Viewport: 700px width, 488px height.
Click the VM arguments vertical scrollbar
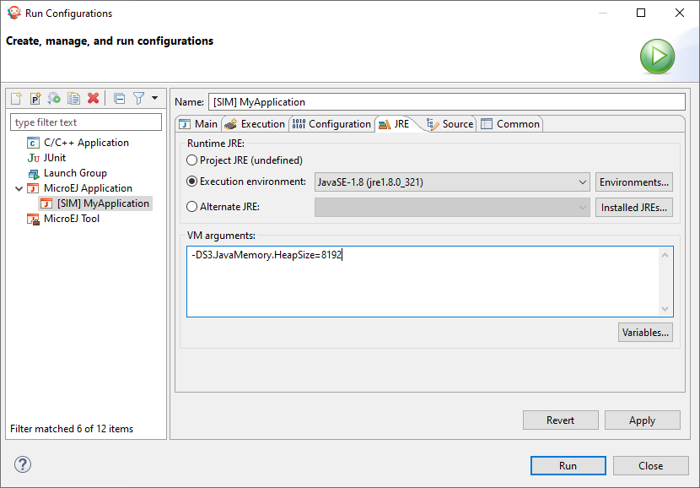click(x=665, y=281)
